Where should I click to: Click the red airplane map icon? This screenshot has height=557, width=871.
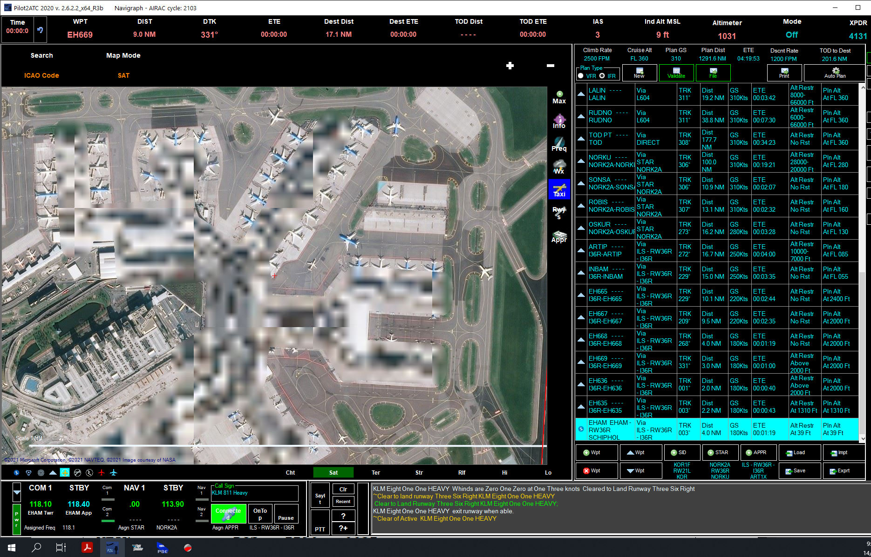point(101,472)
